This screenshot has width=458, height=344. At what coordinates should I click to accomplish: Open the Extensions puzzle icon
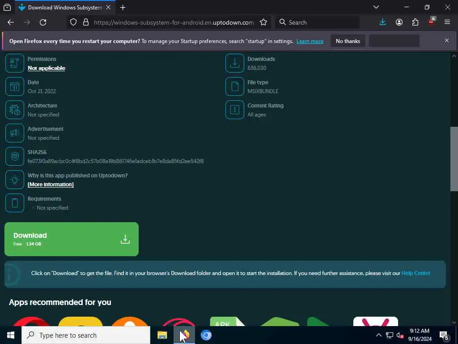(415, 22)
